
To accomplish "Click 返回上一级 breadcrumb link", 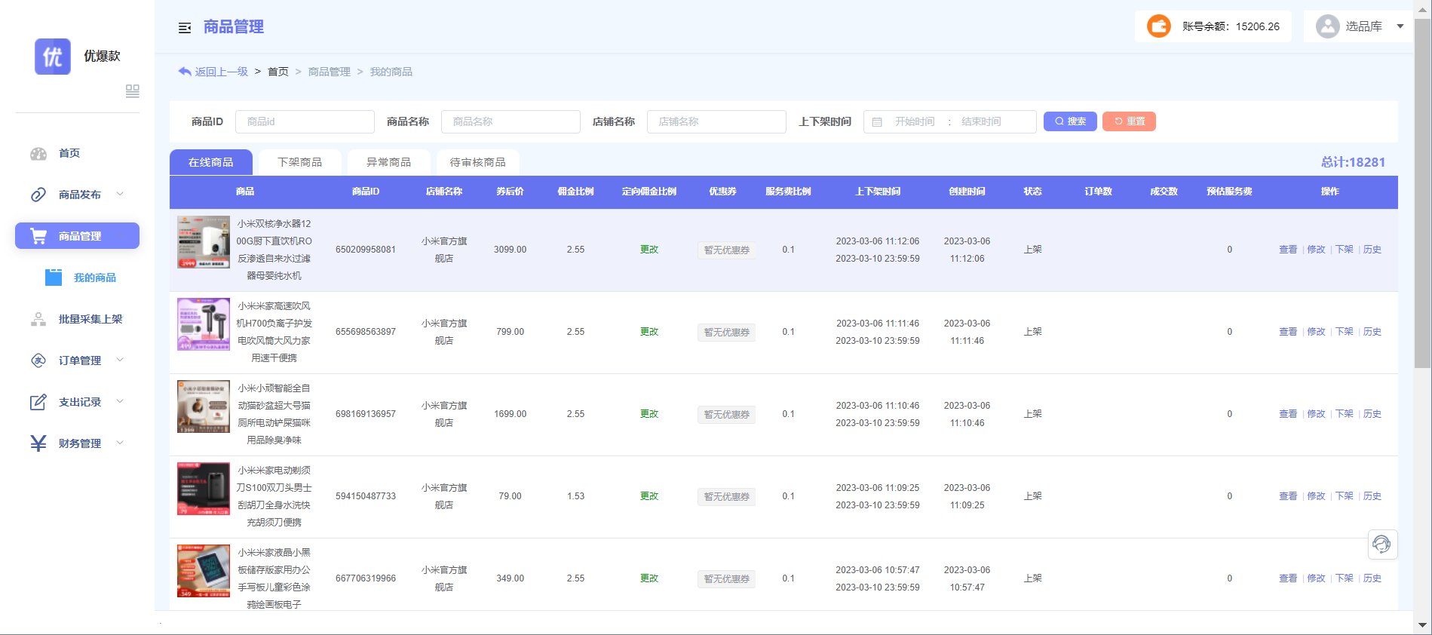I will (x=222, y=72).
